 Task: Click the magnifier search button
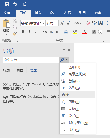(62, 60)
